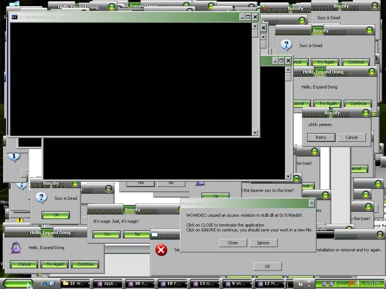
Task: Expand the 12 M... taskbar group arrow
Action: click(x=283, y=284)
